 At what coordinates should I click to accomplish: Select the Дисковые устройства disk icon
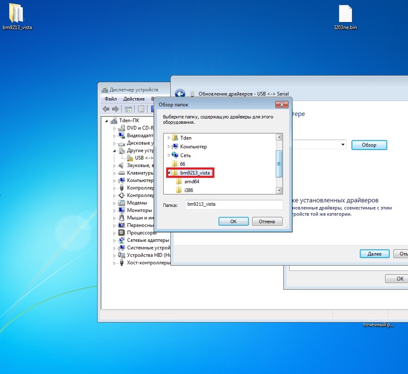(122, 143)
